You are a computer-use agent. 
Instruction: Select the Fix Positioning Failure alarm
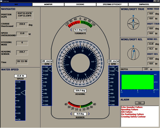point(132,114)
